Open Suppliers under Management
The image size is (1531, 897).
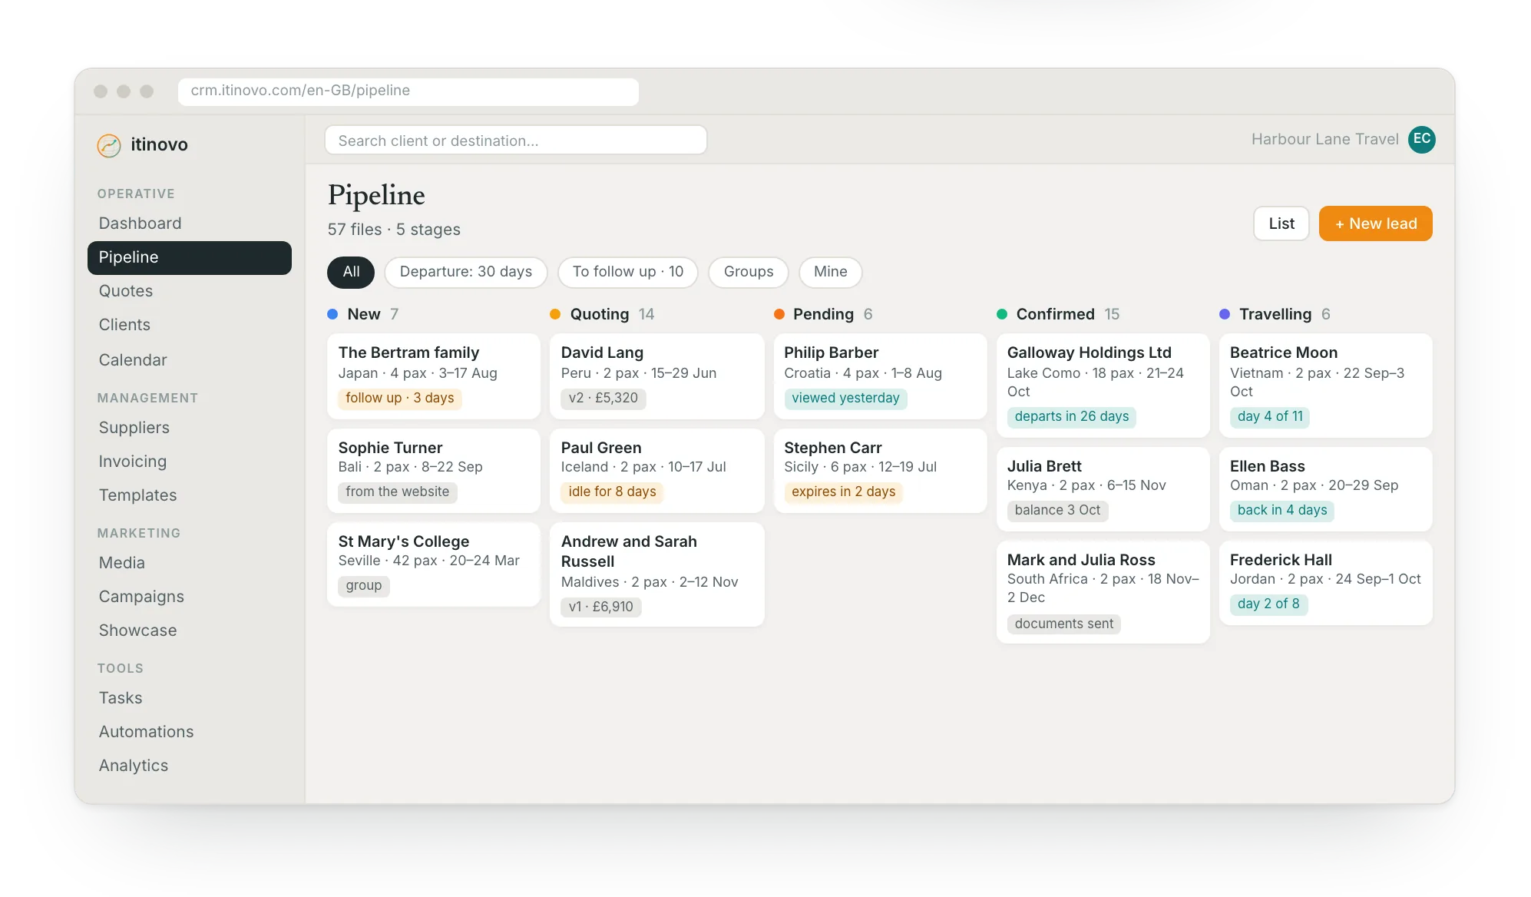coord(189,428)
